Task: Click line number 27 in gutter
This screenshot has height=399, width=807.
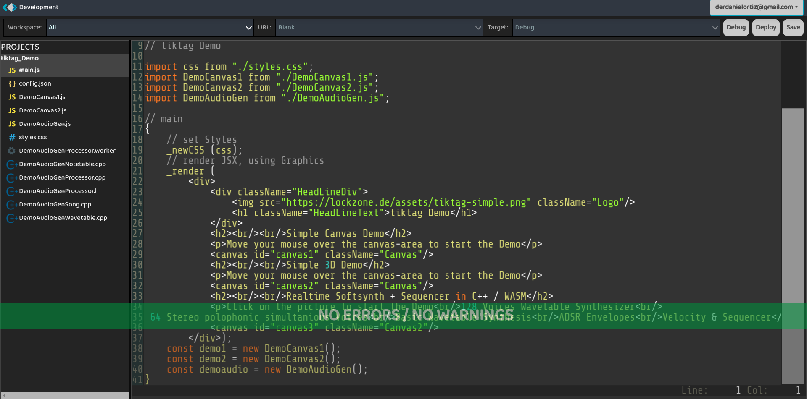Action: click(x=137, y=234)
